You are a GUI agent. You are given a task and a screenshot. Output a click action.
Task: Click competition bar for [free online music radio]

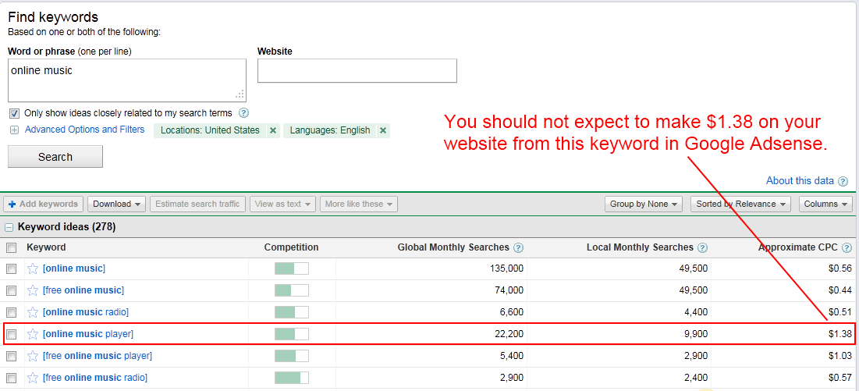(x=292, y=378)
